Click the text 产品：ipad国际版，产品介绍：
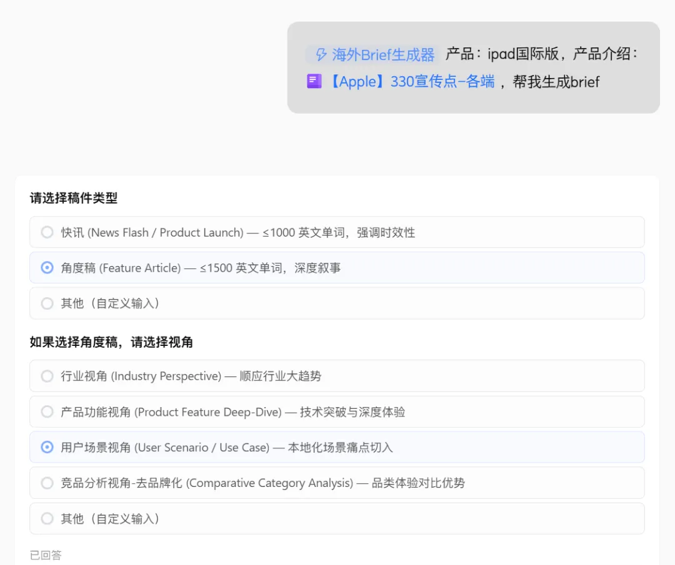The width and height of the screenshot is (675, 565). pyautogui.click(x=541, y=54)
